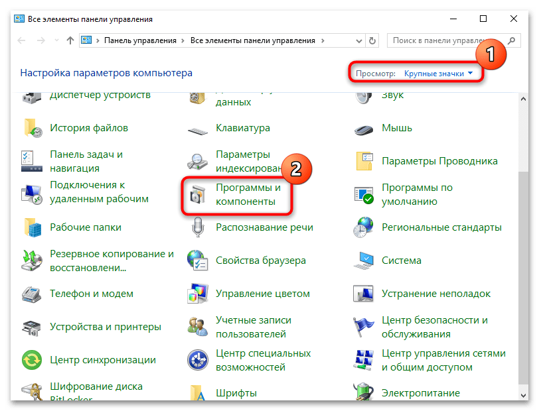539x411 pixels.
Task: Open Клавиатура settings
Action: [242, 127]
